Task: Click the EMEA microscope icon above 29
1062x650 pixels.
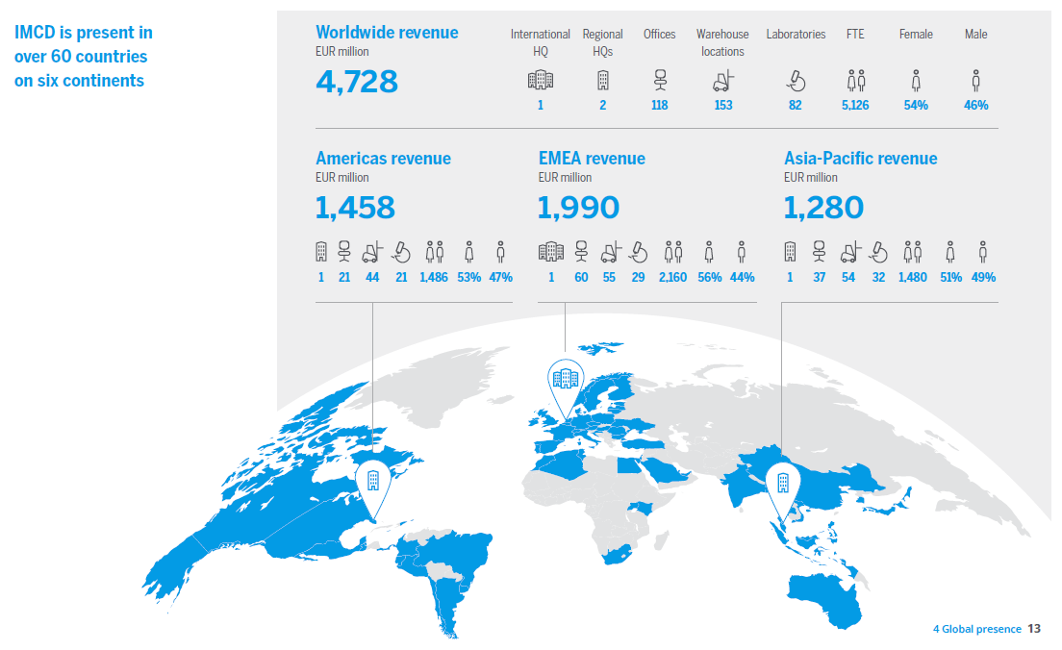Action: [638, 252]
